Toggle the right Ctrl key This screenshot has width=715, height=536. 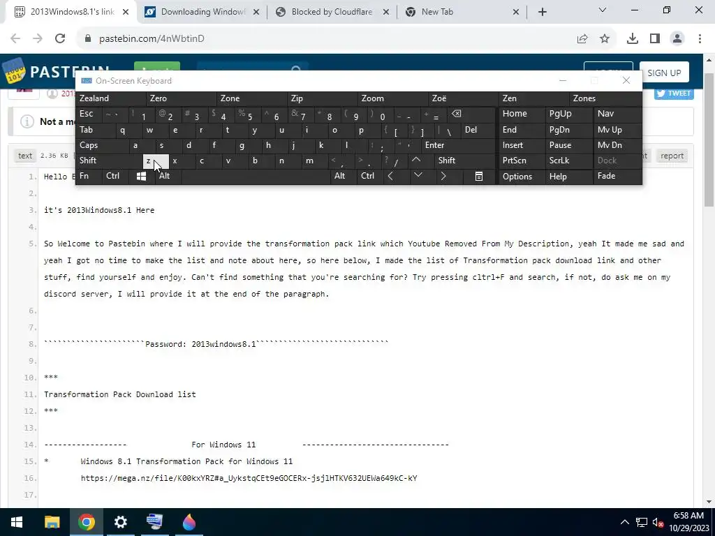[367, 176]
